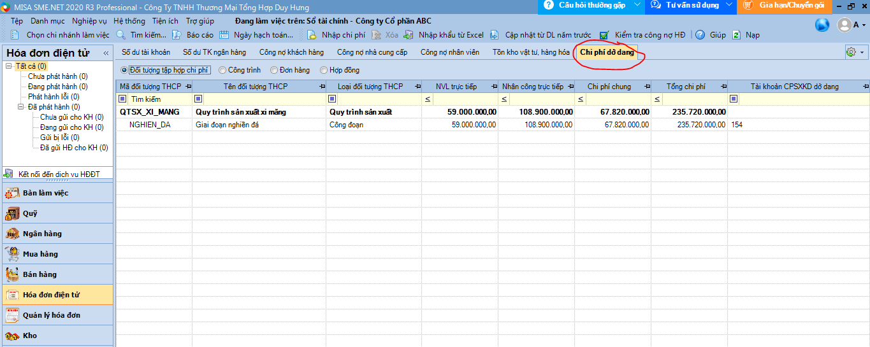The image size is (870, 347).
Task: Collapse the Hóa đơn điện tử side panel
Action: [106, 53]
